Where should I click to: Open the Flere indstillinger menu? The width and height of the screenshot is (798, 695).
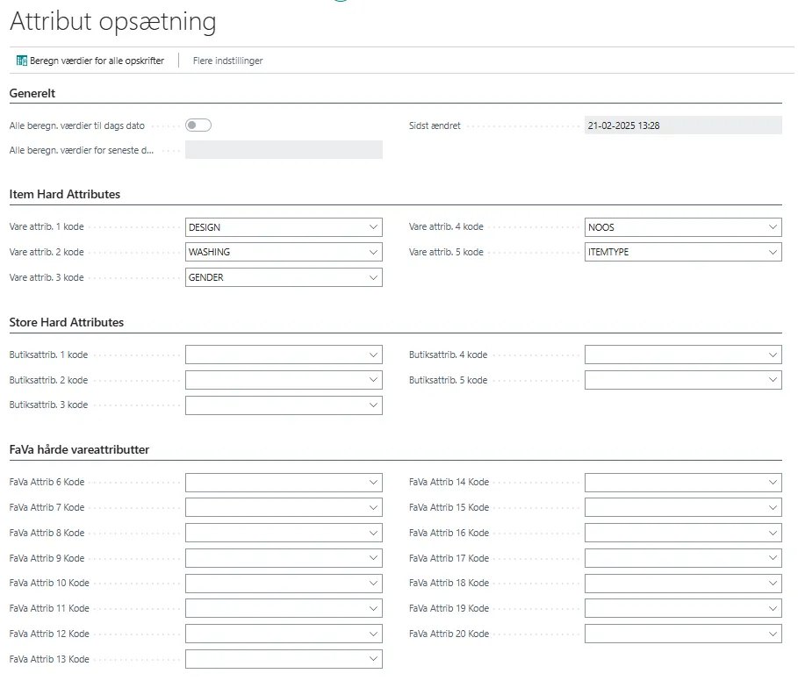coord(227,61)
